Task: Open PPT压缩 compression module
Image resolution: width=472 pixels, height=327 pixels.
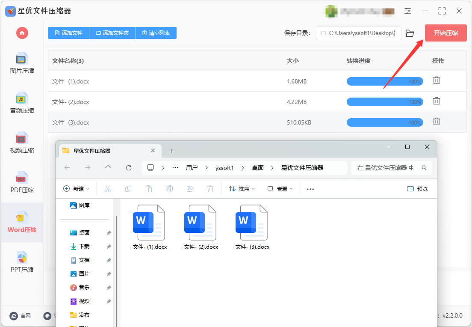Action: (x=22, y=262)
